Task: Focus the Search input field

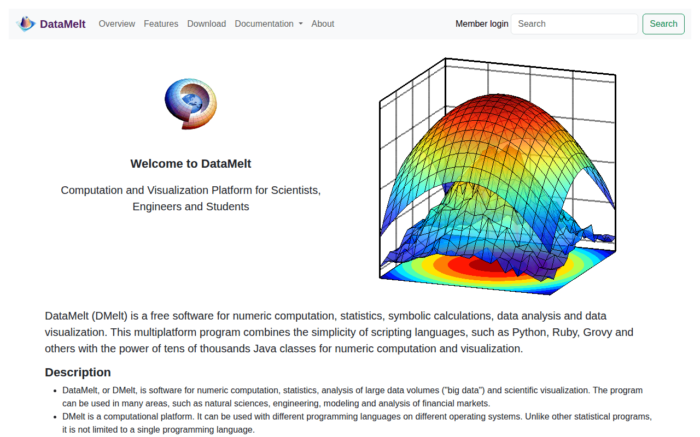Action: [574, 24]
